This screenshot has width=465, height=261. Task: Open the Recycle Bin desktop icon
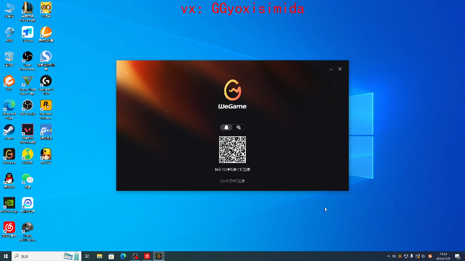[9, 59]
